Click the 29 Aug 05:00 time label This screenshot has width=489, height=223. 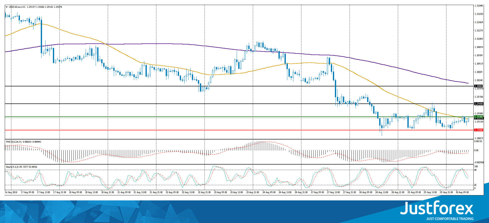tap(414, 192)
